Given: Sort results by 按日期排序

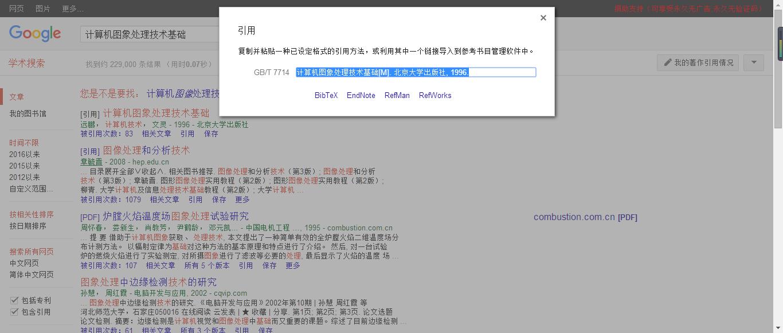Looking at the screenshot, I should coord(28,226).
